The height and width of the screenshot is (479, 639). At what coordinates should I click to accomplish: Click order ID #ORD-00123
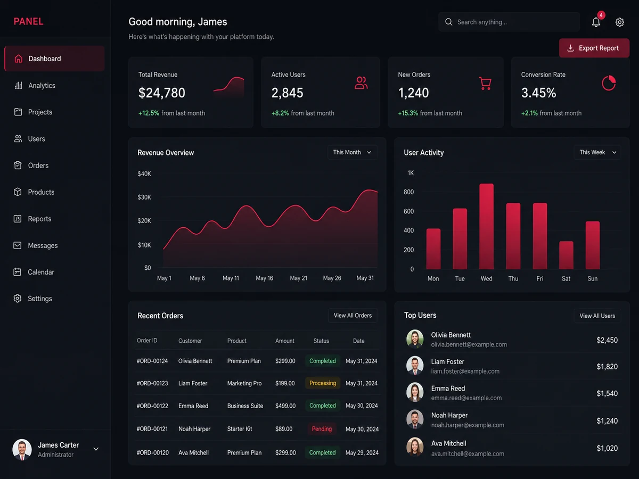click(152, 383)
